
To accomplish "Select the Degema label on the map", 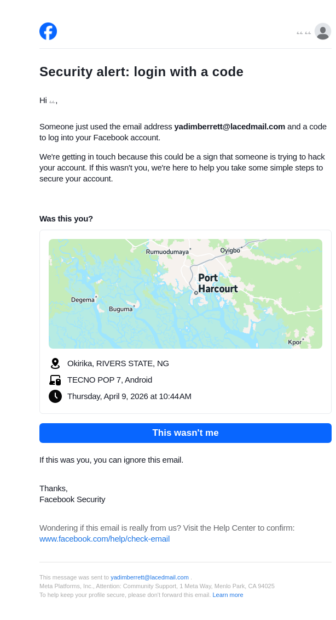I will (x=83, y=300).
